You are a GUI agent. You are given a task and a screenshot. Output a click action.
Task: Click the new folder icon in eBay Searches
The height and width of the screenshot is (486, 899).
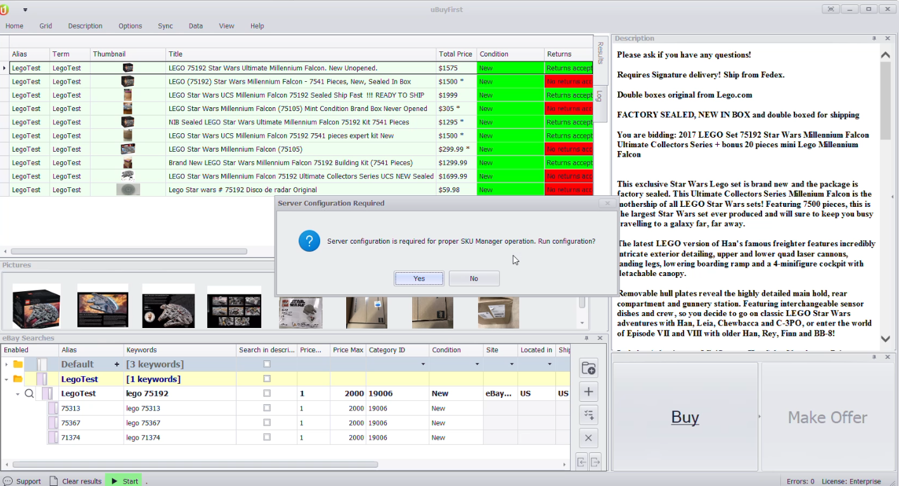click(x=588, y=369)
